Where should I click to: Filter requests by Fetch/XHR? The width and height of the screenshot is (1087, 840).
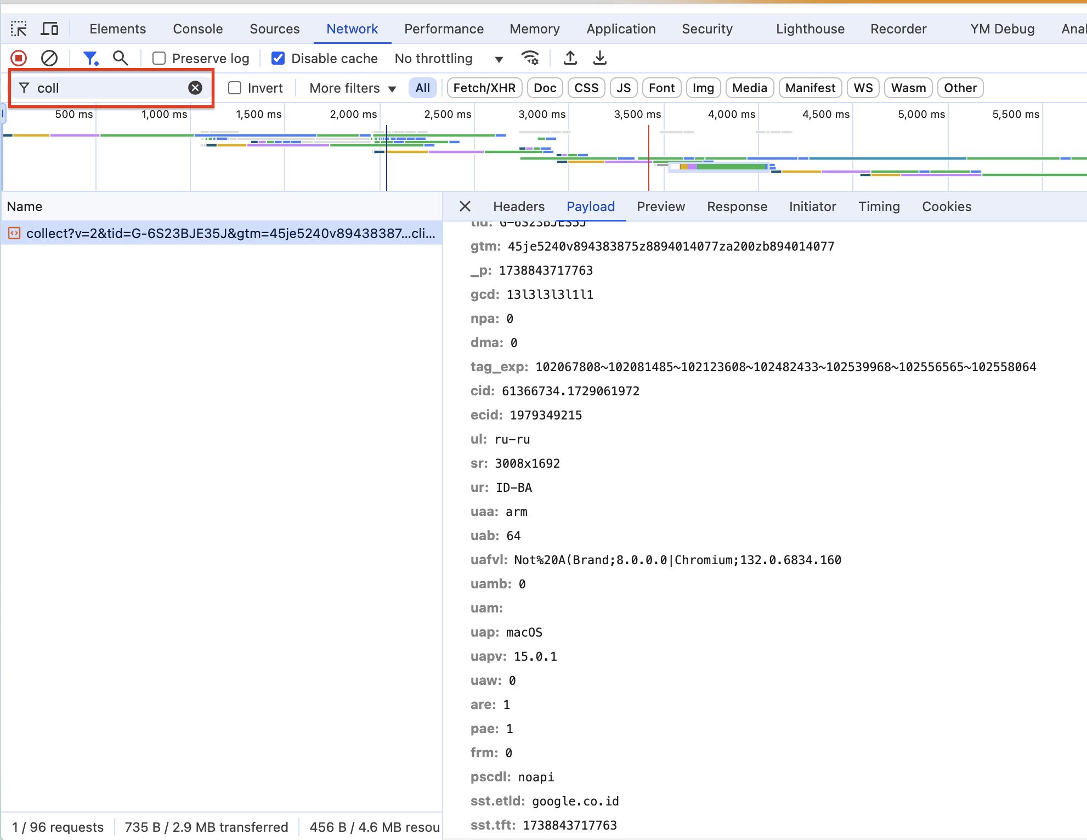coord(484,88)
